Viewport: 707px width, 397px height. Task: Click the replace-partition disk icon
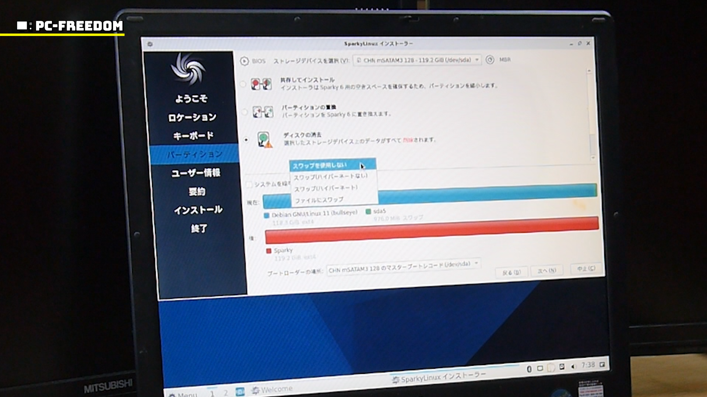(263, 112)
